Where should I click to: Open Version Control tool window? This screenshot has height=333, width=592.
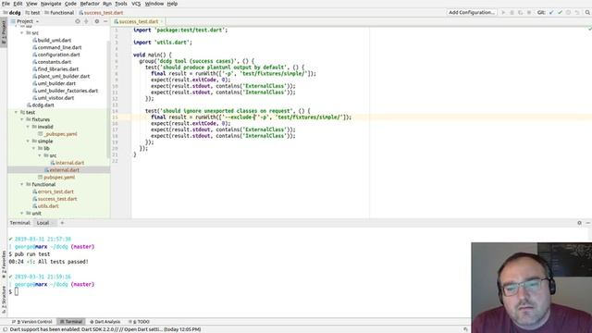point(32,322)
